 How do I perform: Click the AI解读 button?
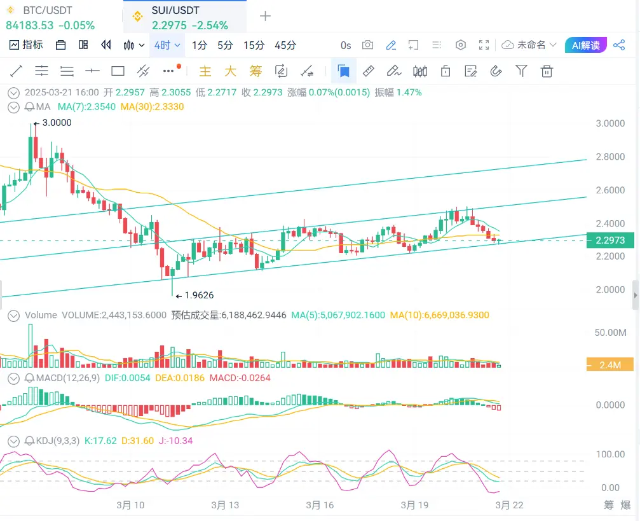click(586, 45)
